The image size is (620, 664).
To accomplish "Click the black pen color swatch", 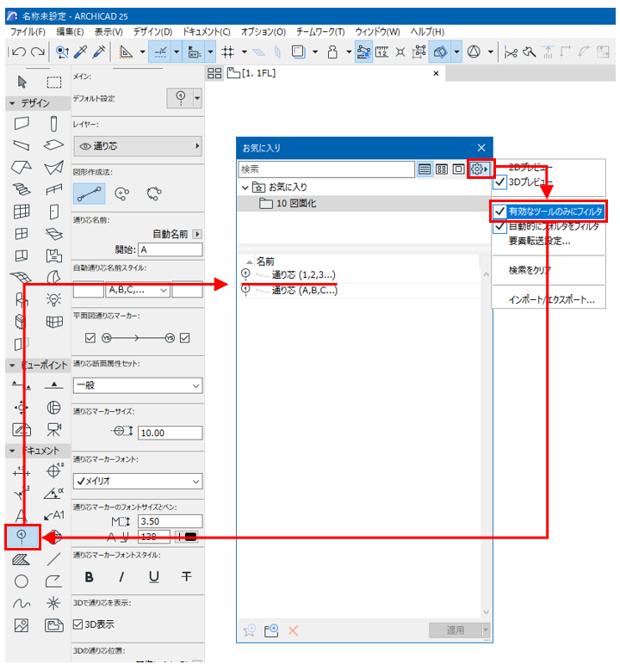I will [x=190, y=537].
